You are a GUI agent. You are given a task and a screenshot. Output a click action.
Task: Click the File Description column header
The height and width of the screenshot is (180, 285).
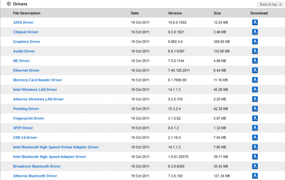tap(27, 13)
